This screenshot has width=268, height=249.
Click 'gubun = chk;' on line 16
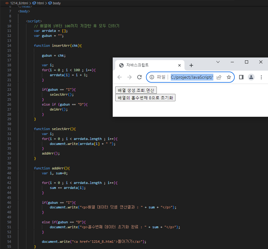pos(54,55)
